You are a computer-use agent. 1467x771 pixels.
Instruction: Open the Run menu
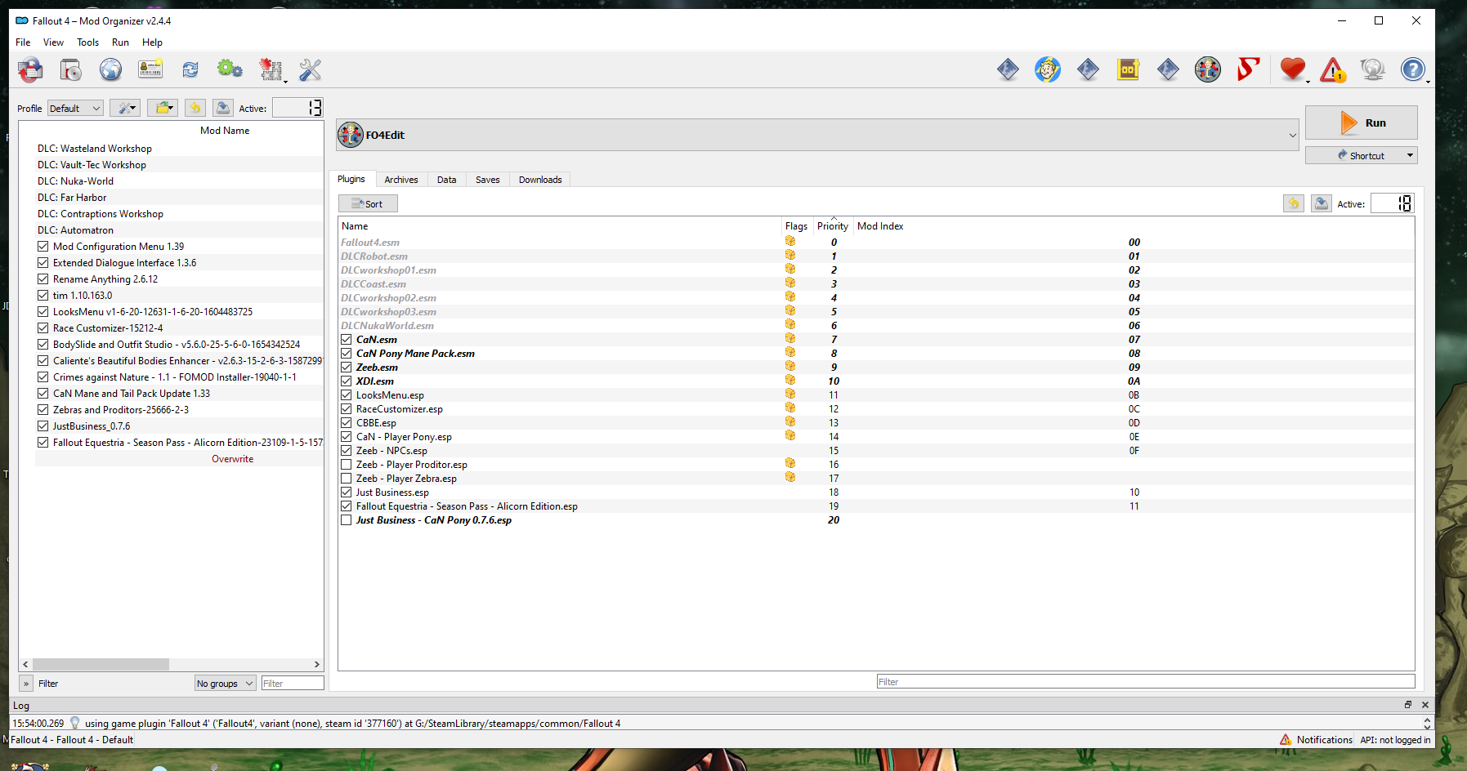[x=120, y=42]
